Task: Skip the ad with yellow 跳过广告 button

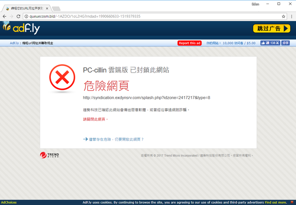Action: coord(272,28)
